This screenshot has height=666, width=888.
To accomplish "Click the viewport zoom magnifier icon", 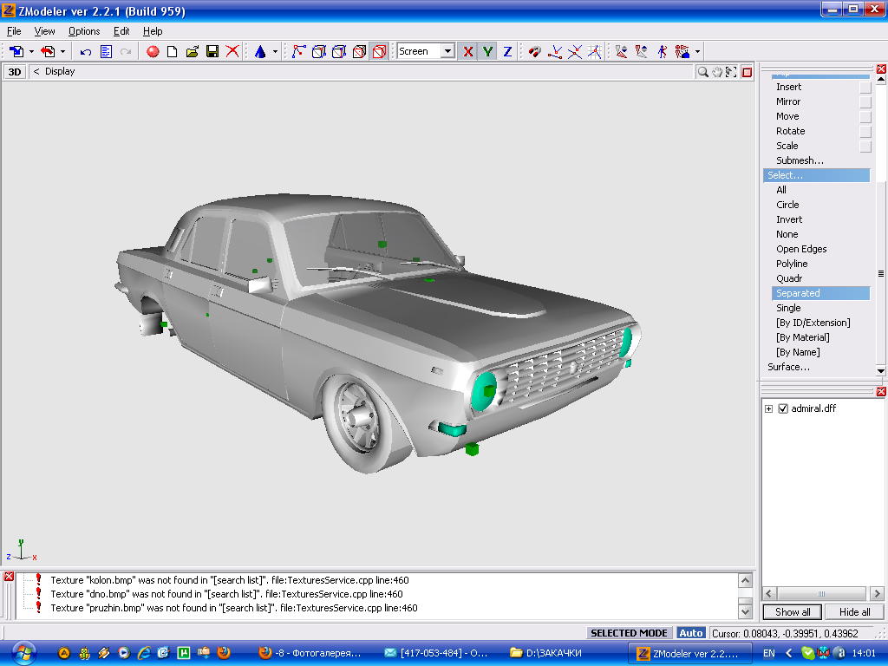I will click(703, 72).
